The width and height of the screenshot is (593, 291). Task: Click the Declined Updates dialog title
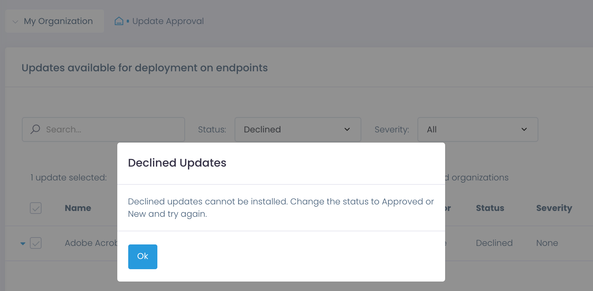tap(177, 163)
